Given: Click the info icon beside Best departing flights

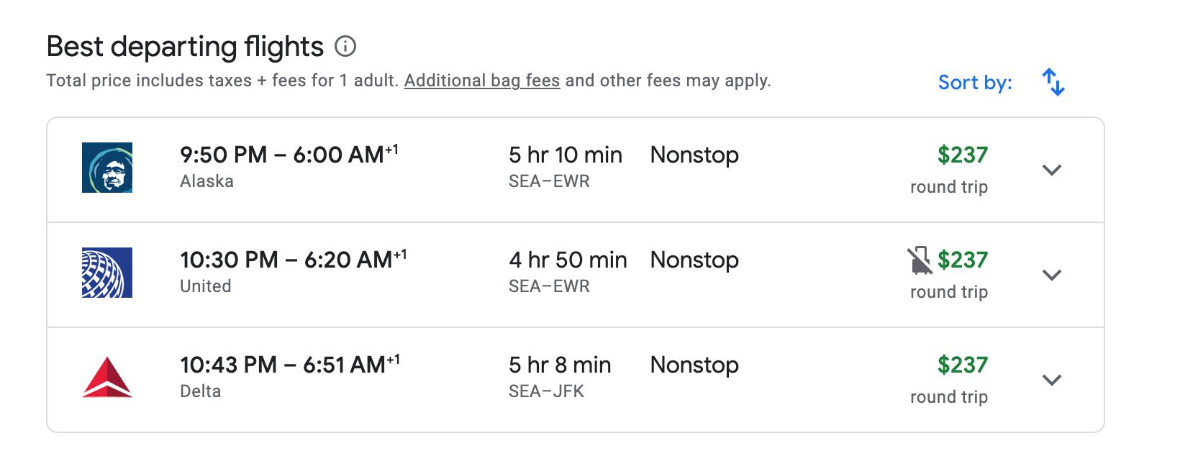Looking at the screenshot, I should coord(345,47).
